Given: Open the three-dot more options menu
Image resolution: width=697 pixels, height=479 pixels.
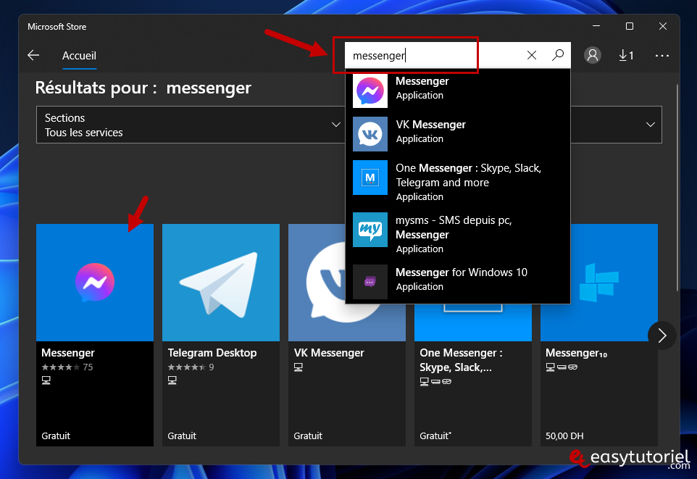Looking at the screenshot, I should [662, 56].
